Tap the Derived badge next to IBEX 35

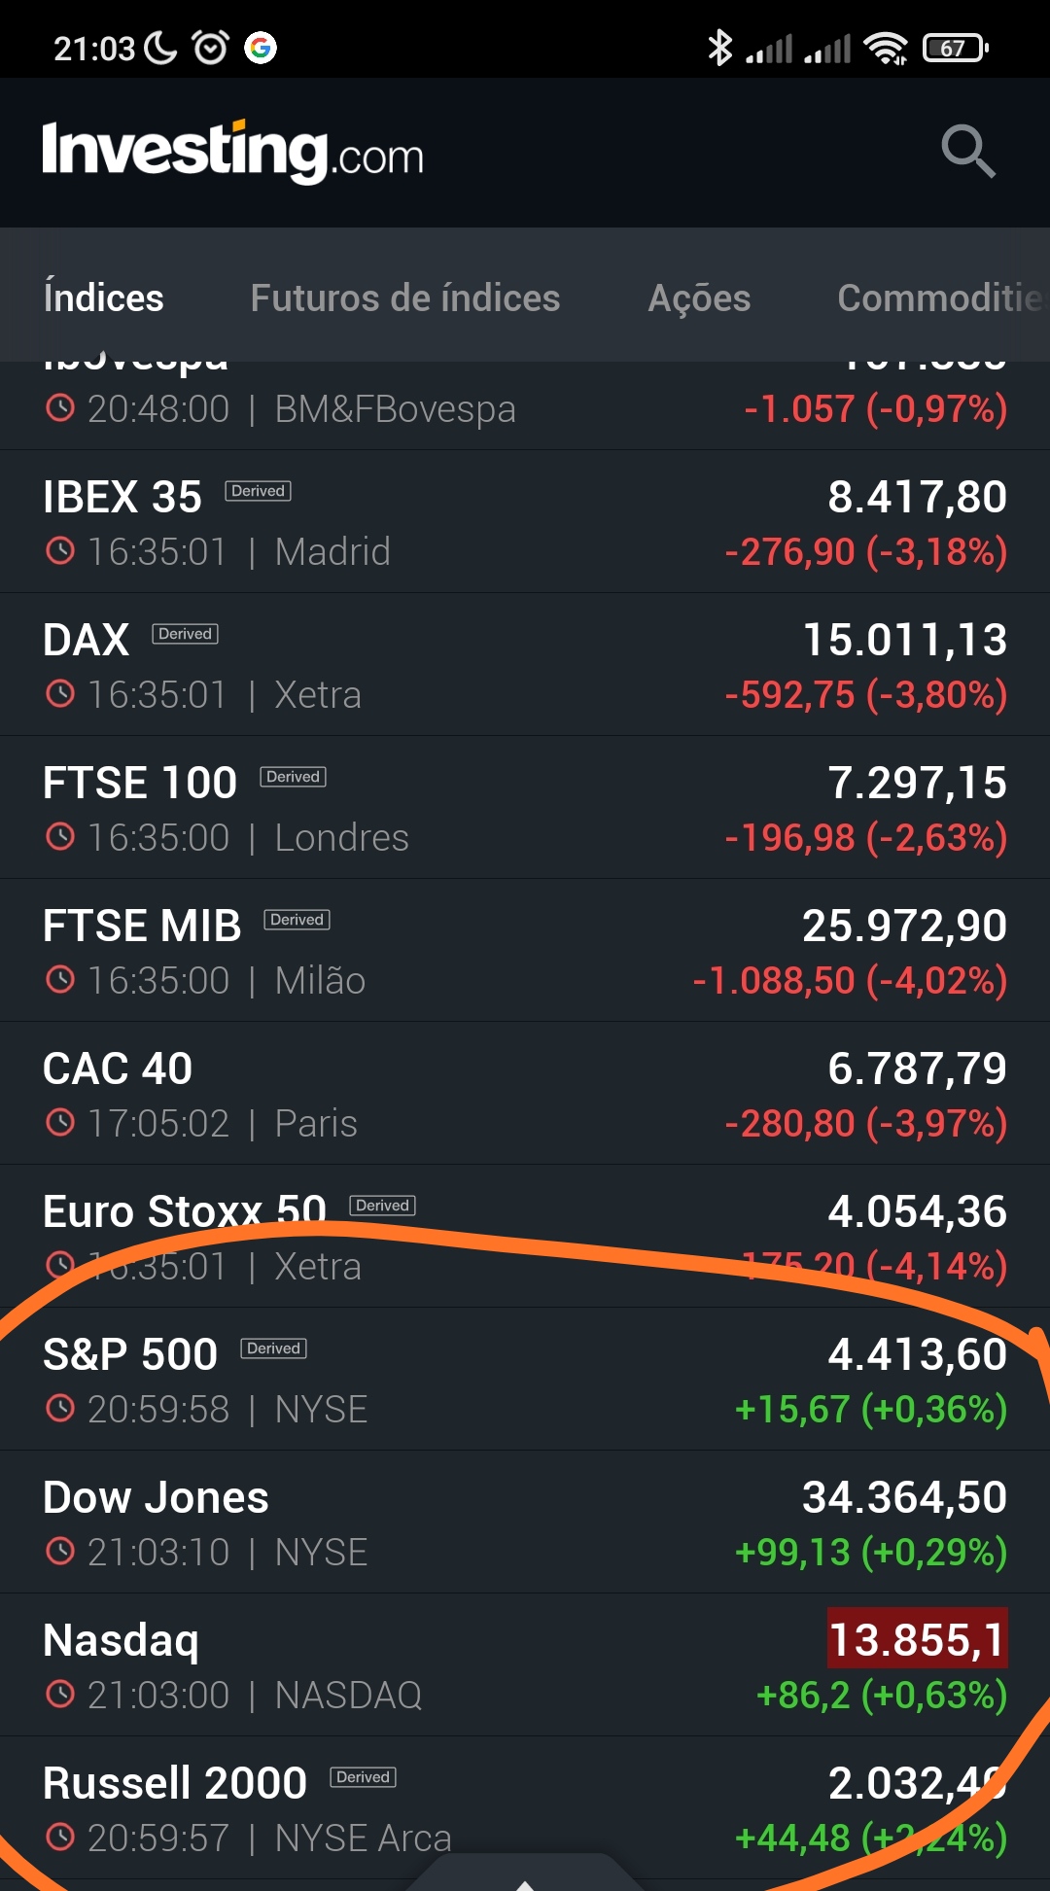pyautogui.click(x=259, y=491)
